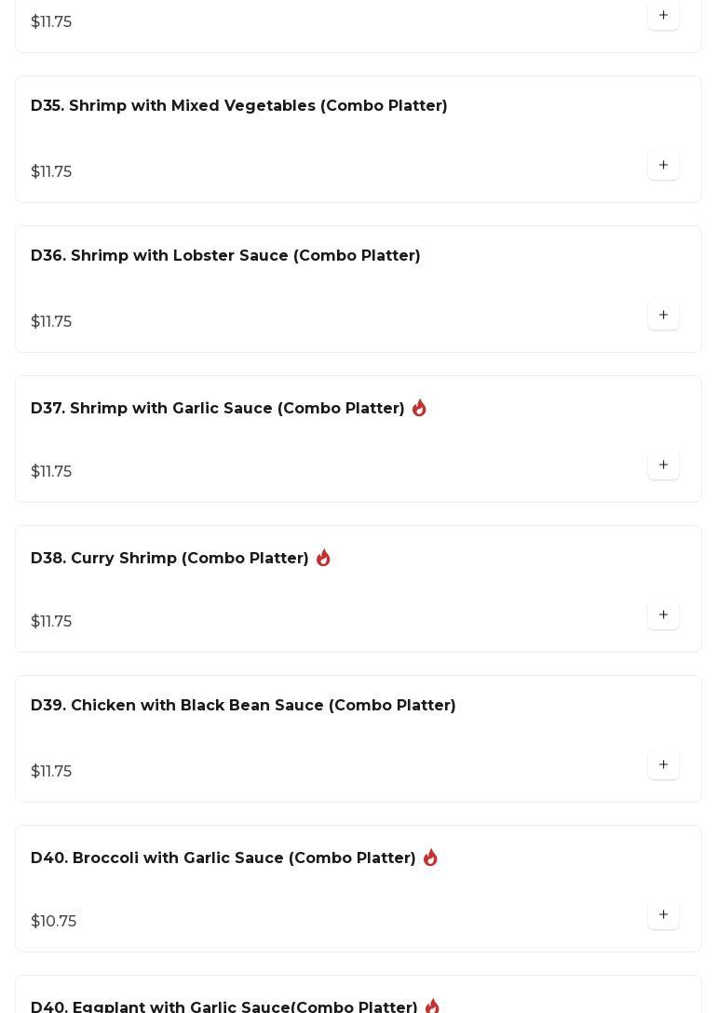717x1013 pixels.
Task: Click the $10.75 price of Broccoli combo
Action: pos(54,922)
